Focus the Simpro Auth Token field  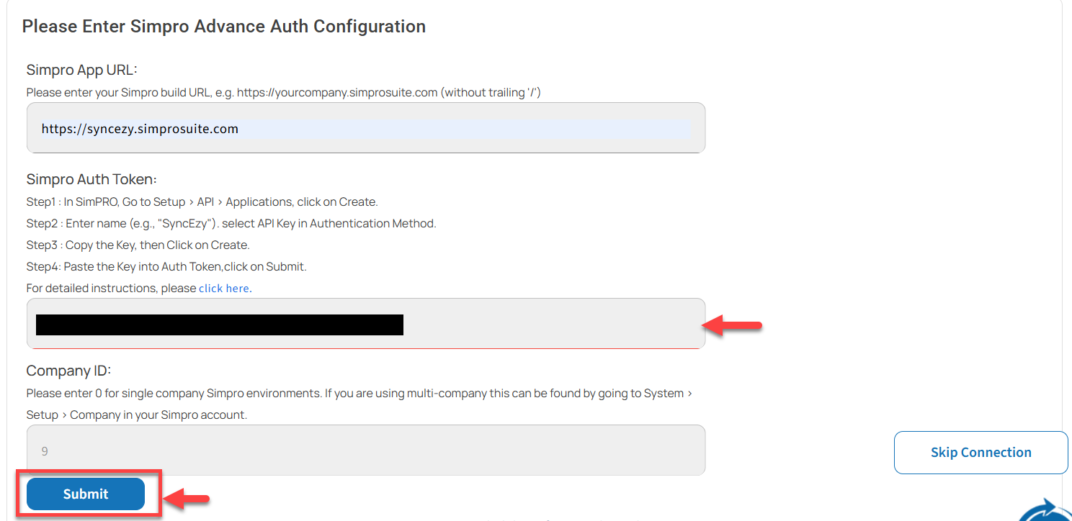tap(366, 324)
